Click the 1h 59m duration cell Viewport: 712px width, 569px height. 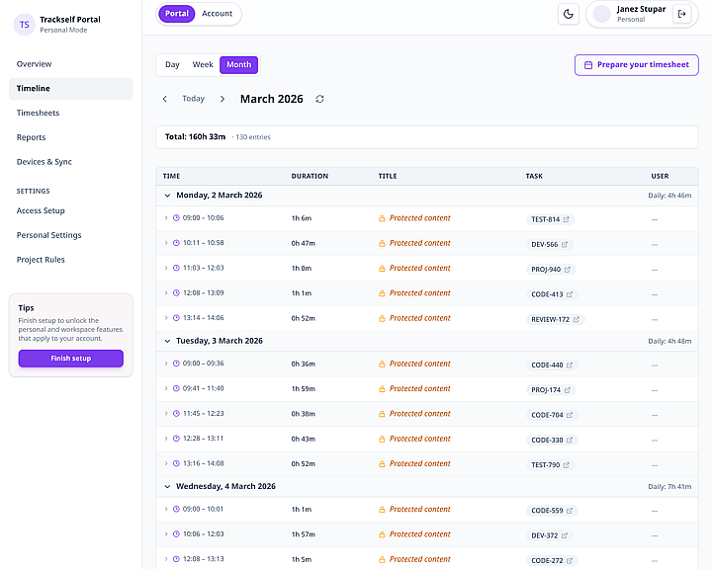(304, 389)
